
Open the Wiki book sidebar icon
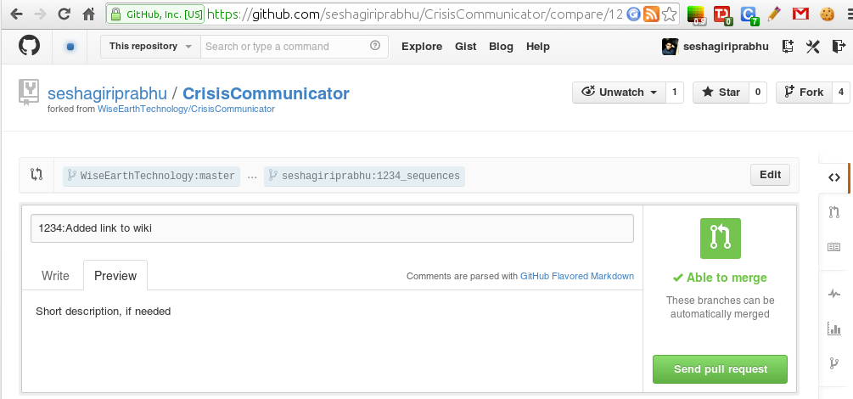click(x=834, y=247)
